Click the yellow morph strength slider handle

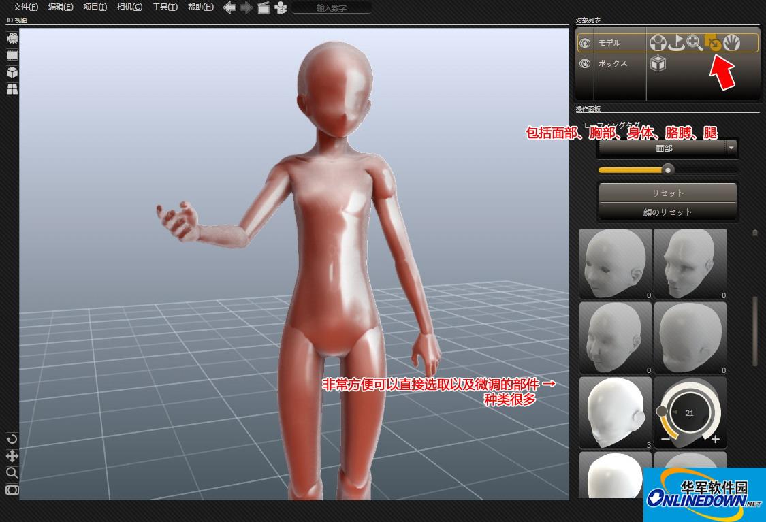click(668, 169)
